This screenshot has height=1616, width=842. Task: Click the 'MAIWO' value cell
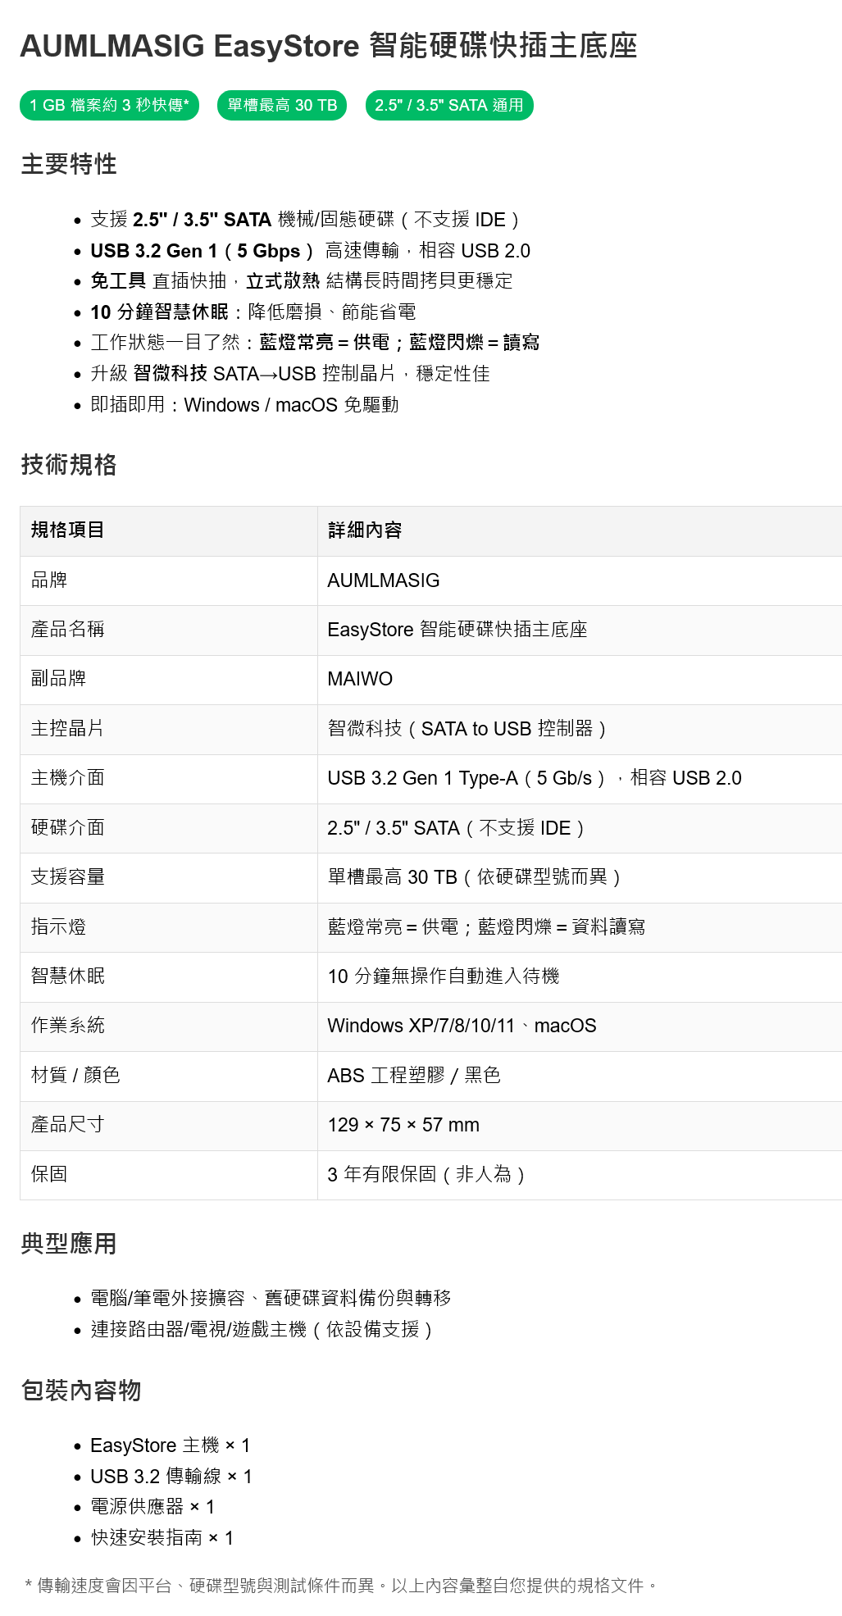pos(580,680)
